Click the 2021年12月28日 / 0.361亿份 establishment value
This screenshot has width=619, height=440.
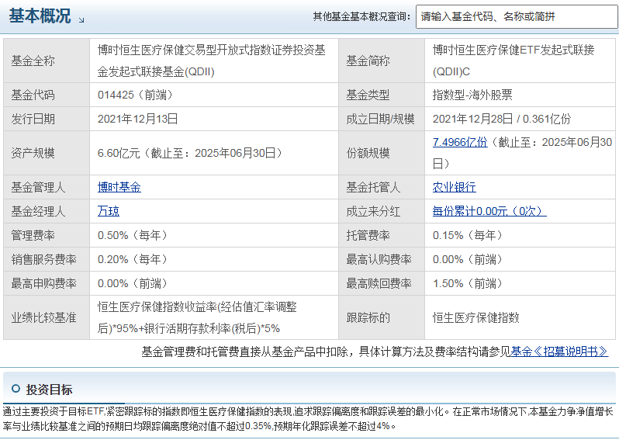pyautogui.click(x=502, y=119)
